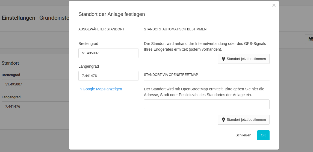Open 'In Google Maps anzeigen' link
313x152 pixels.
click(x=100, y=89)
